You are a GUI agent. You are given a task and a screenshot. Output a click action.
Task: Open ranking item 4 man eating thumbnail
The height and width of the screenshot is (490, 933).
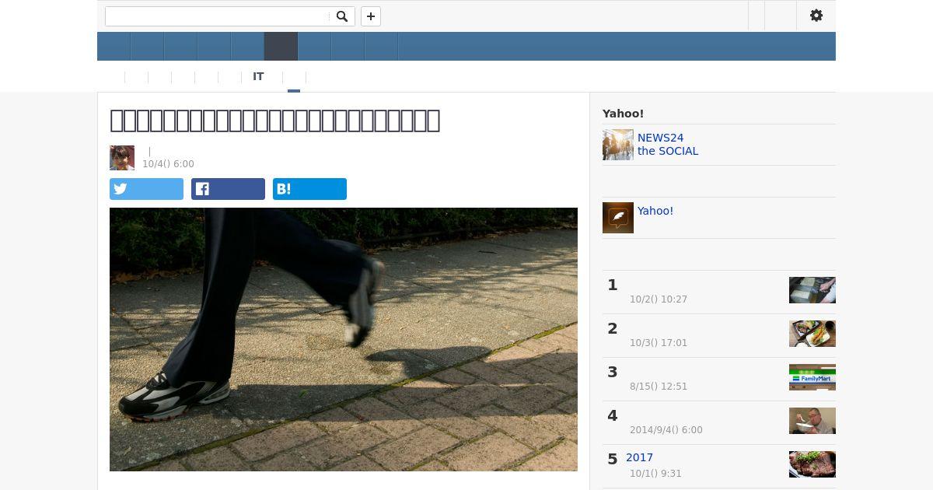[812, 421]
